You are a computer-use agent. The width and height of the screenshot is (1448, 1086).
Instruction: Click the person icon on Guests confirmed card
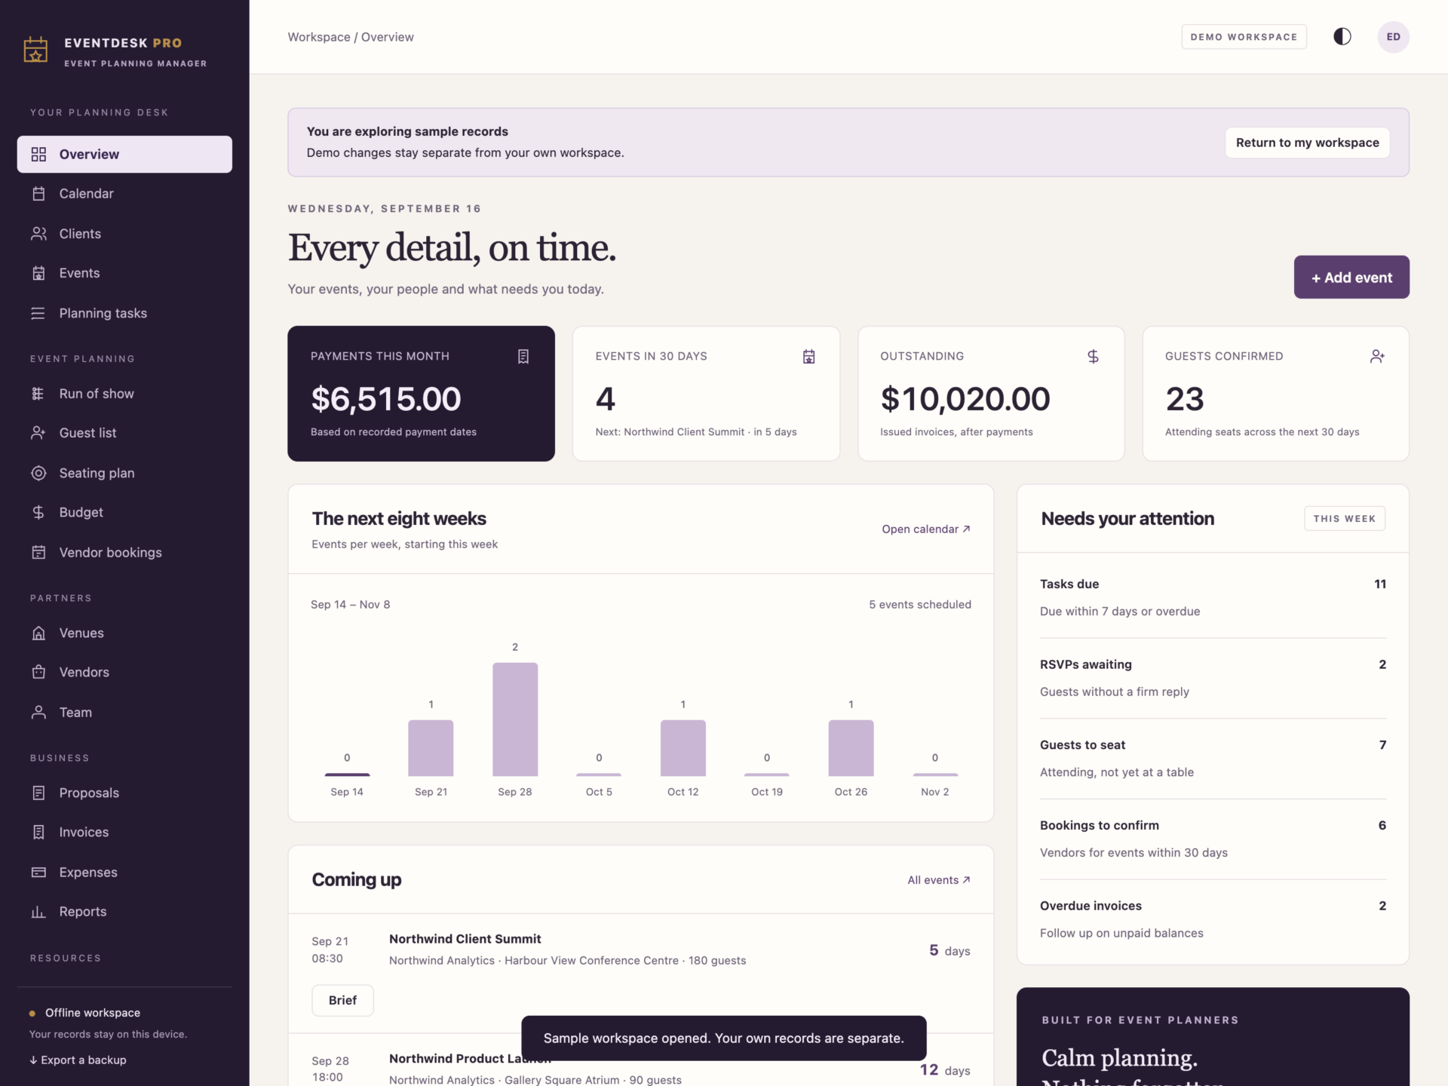click(x=1377, y=356)
